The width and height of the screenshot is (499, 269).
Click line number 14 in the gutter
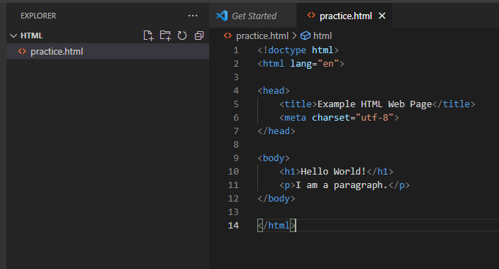(x=233, y=225)
